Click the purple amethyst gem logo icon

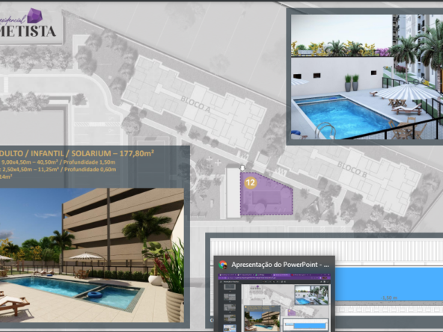coord(35,16)
